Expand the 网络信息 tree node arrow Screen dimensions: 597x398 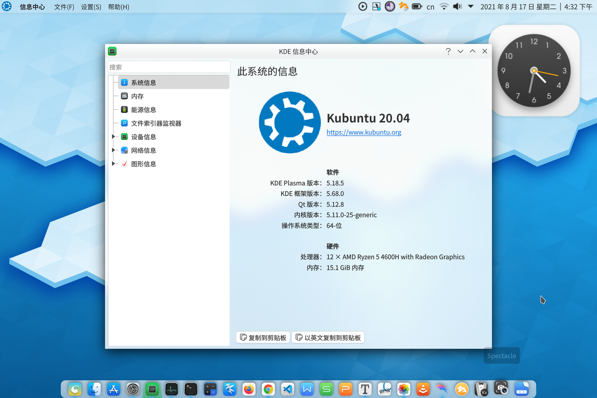click(x=113, y=150)
